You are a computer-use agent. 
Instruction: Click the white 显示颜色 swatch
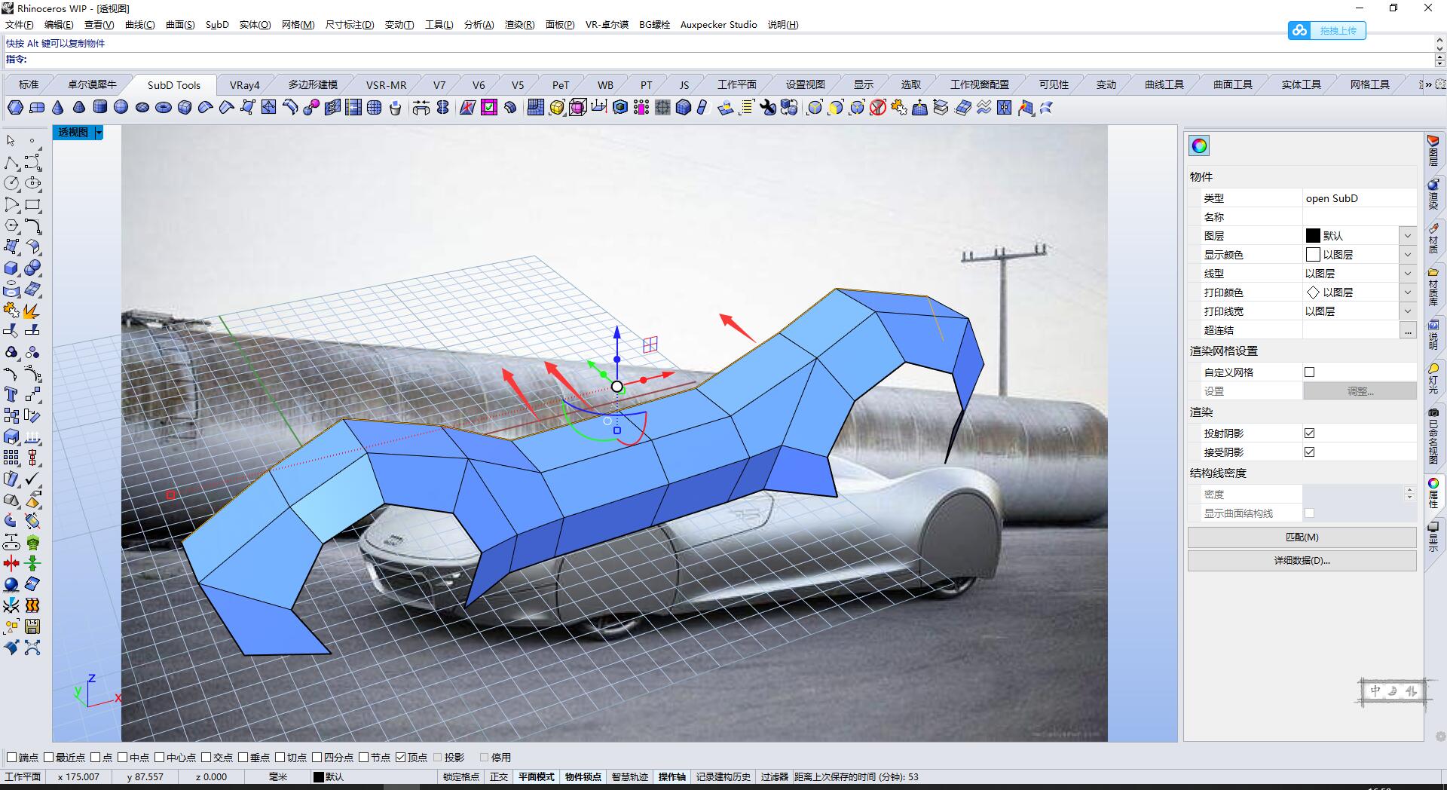click(x=1313, y=255)
